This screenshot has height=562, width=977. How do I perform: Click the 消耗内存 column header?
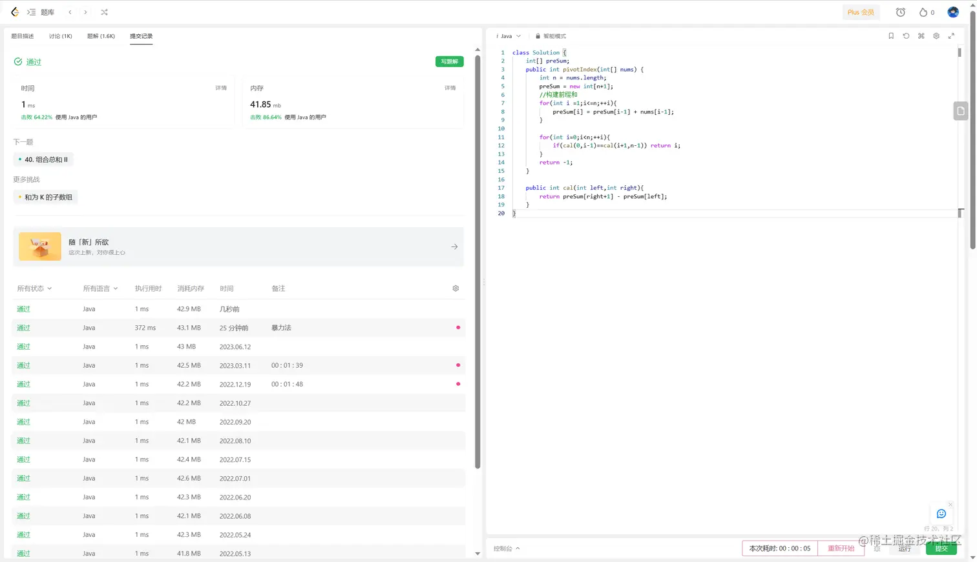191,288
